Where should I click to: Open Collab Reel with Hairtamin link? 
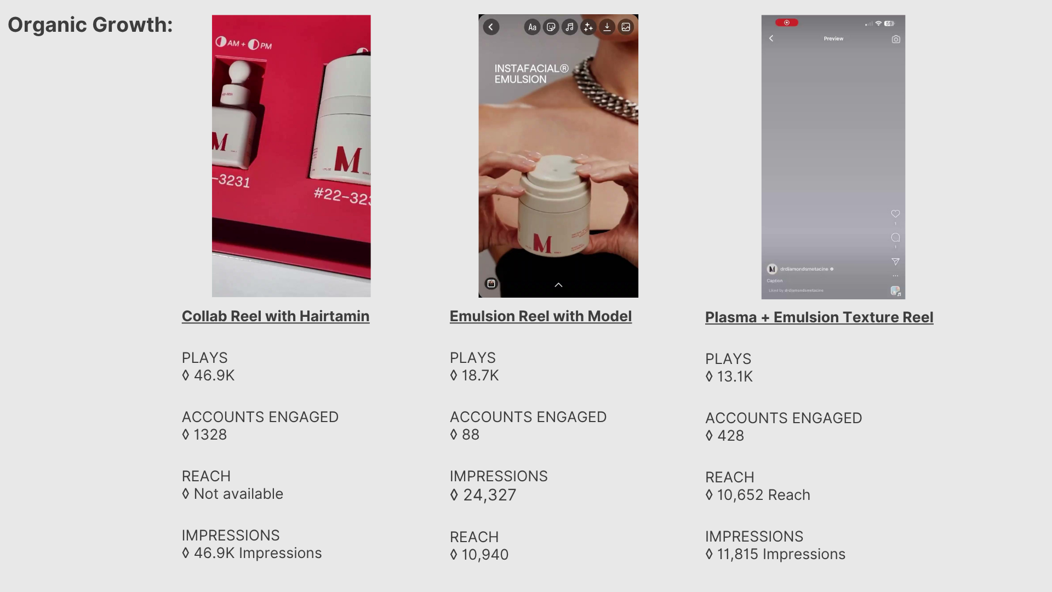(276, 316)
